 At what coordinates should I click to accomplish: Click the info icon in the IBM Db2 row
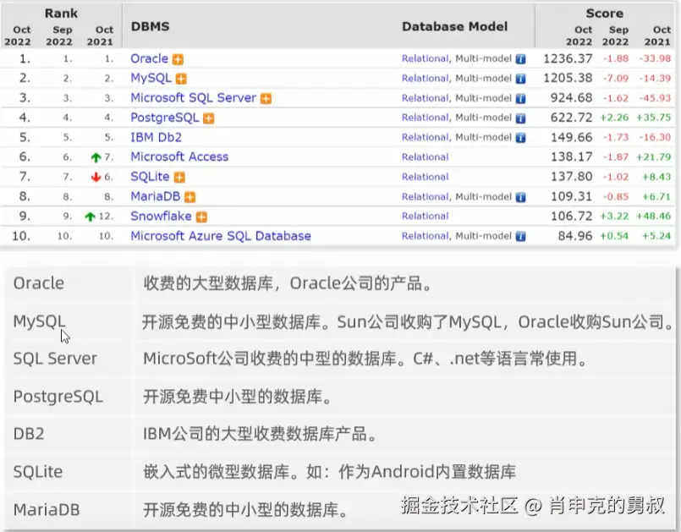pos(520,138)
